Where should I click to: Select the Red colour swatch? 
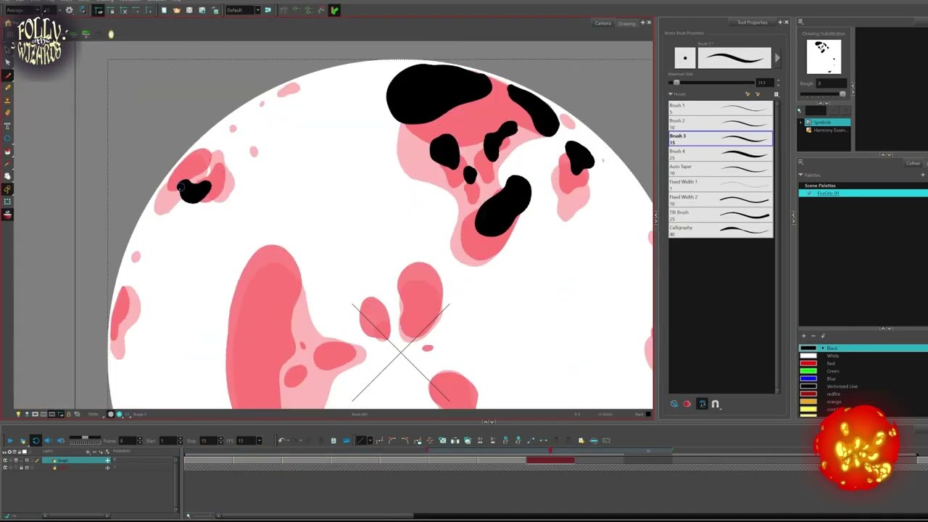tap(808, 363)
